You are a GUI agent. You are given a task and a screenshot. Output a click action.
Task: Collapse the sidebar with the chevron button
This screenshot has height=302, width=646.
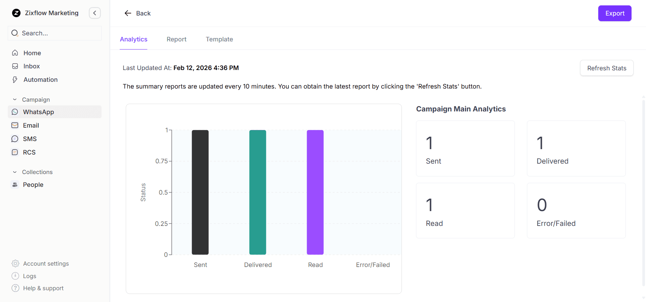[94, 13]
